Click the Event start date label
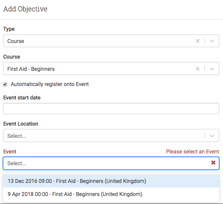This screenshot has width=223, height=204. point(22,98)
